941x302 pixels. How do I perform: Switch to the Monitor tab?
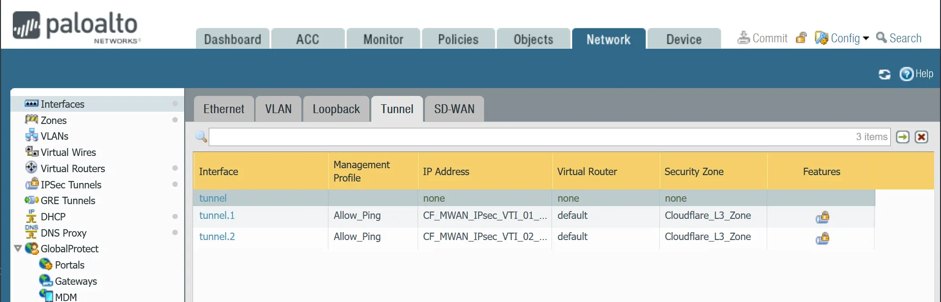point(383,38)
